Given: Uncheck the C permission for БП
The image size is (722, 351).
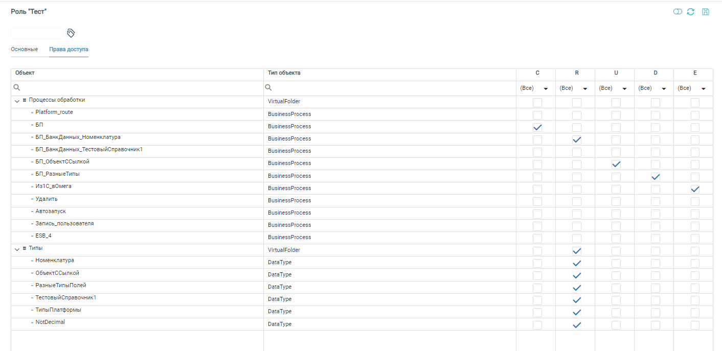Looking at the screenshot, I should pos(537,127).
